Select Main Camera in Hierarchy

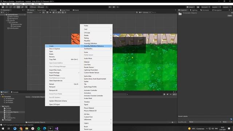pyautogui.click(x=14, y=17)
